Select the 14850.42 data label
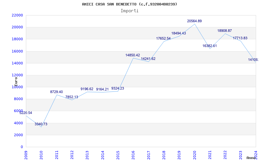 click(133, 55)
